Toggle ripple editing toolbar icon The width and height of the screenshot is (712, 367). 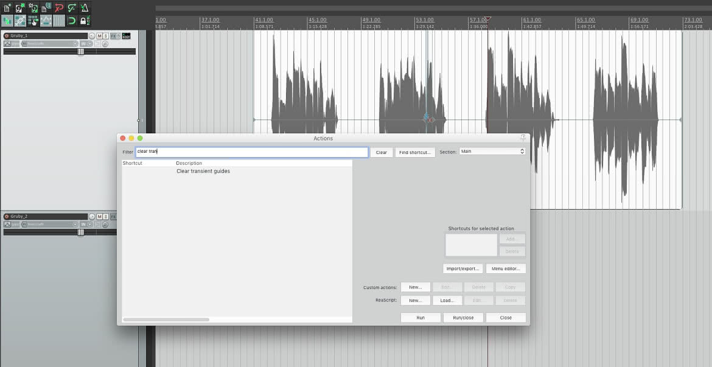[33, 21]
